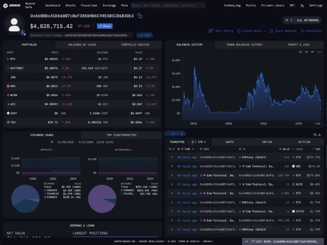Click the ALCX token icon in transfers
This screenshot has width=327, height=245.
point(293,184)
